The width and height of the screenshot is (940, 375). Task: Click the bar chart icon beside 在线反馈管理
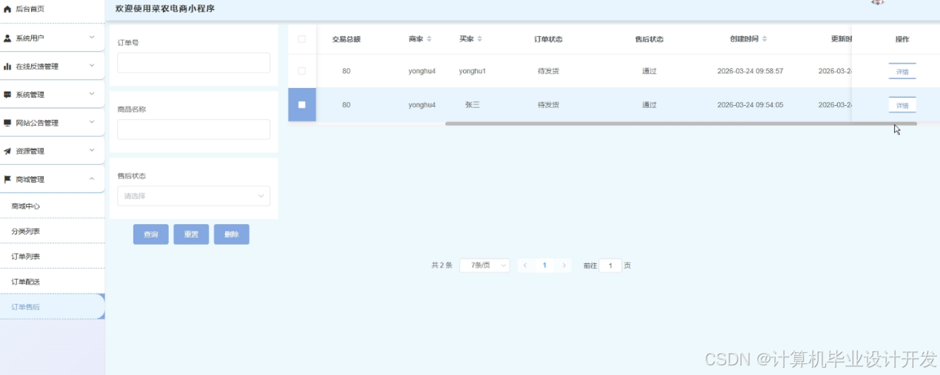coord(7,67)
